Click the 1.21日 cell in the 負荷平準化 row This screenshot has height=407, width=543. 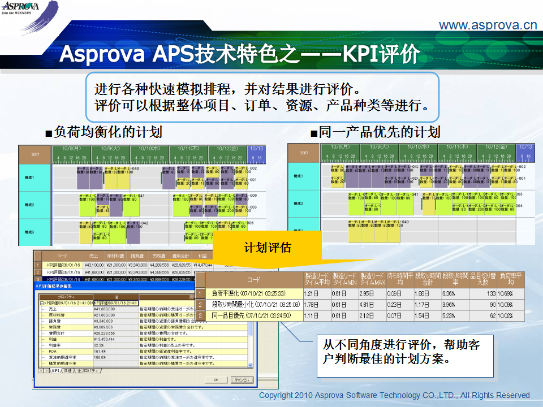[x=317, y=293]
